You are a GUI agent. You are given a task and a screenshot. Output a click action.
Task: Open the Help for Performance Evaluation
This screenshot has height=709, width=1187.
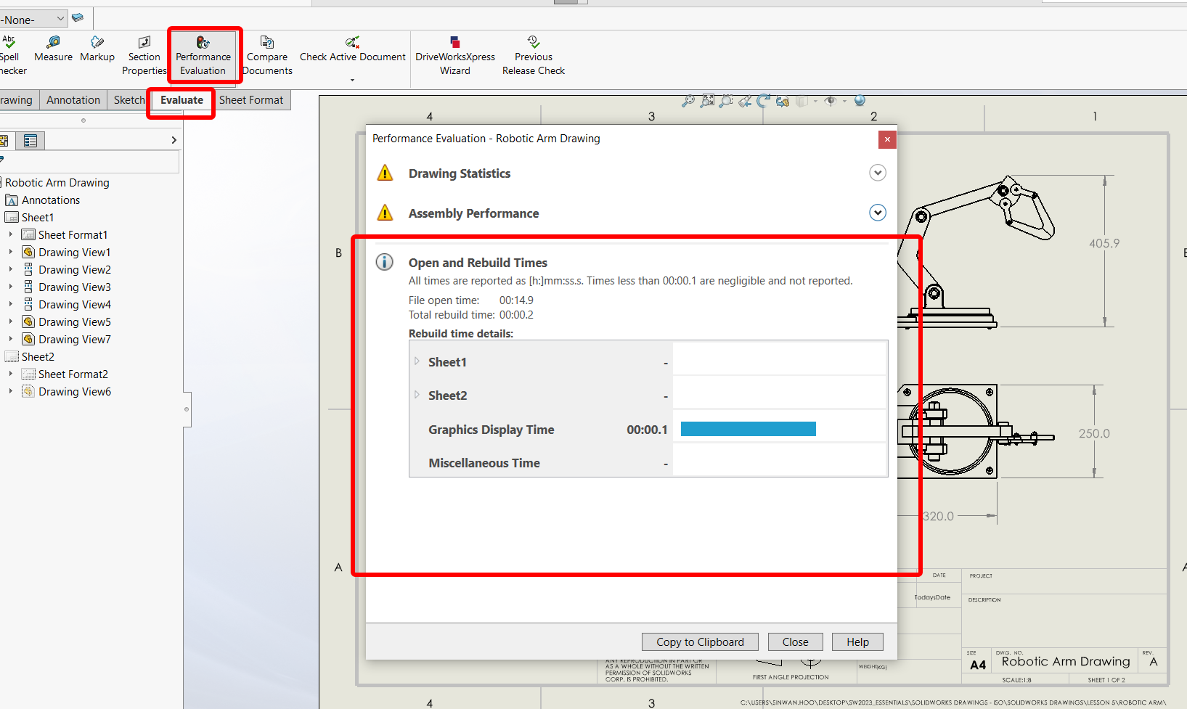coord(857,642)
